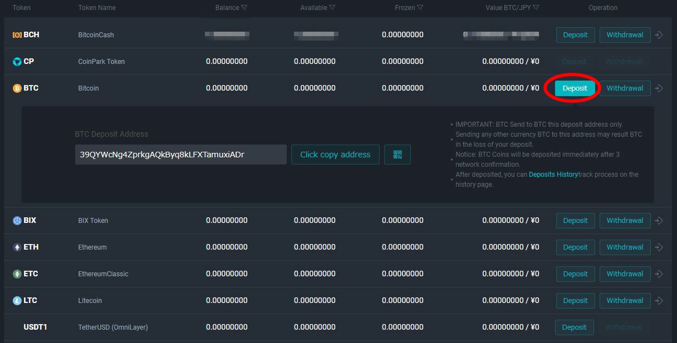Viewport: 677px width, 343px height.
Task: Click the orange Bitcoin BTC icon
Action: click(17, 88)
